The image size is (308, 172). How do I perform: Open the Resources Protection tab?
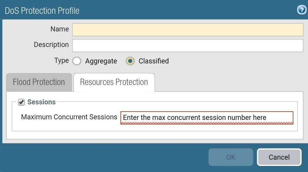[x=114, y=82]
